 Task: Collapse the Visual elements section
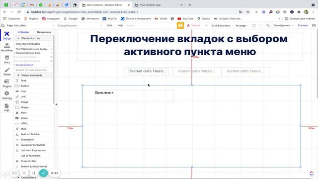(18, 75)
